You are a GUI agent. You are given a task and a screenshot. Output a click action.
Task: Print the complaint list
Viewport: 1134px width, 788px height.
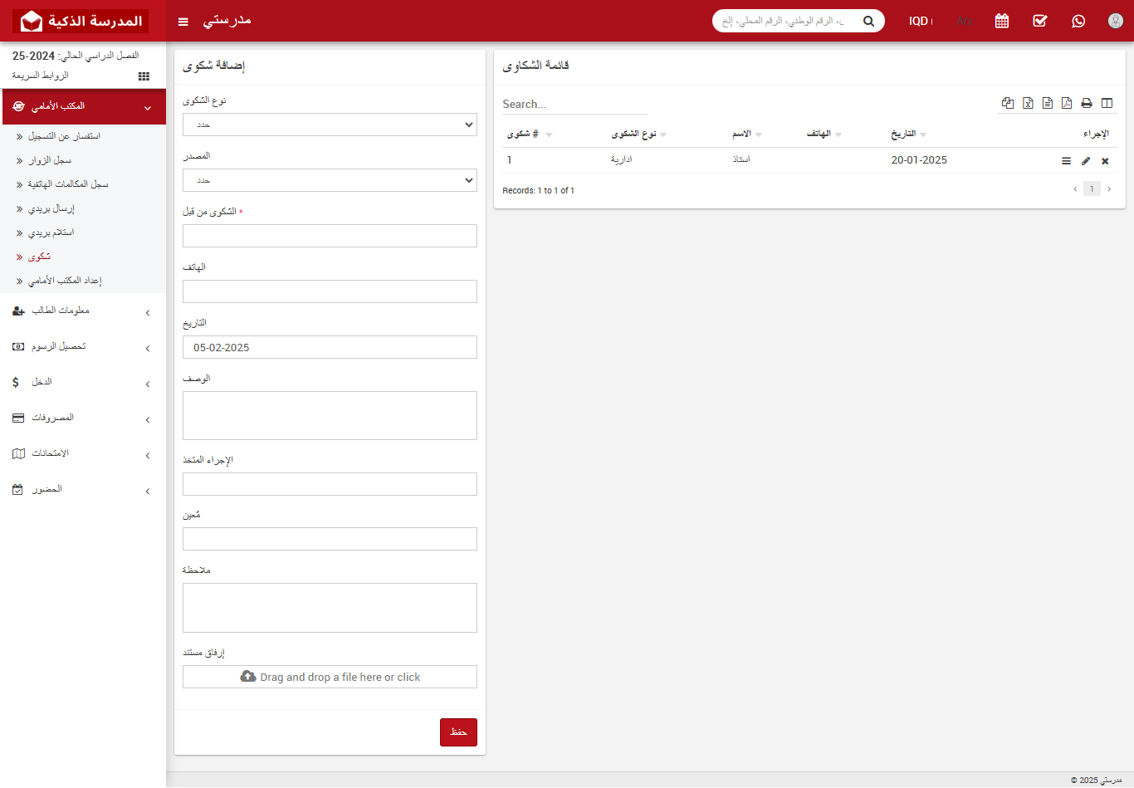coord(1087,104)
